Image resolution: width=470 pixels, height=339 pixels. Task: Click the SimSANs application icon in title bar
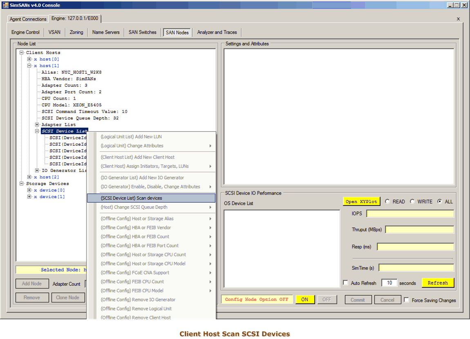(x=6, y=5)
